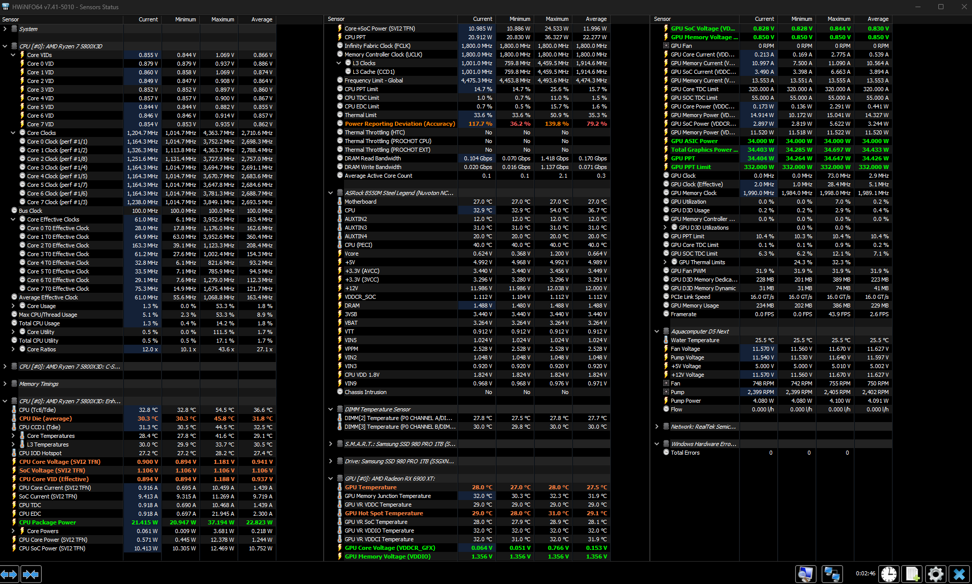This screenshot has width=972, height=584.
Task: Collapse the ASRock B550M Steel Legend group
Action: click(331, 193)
